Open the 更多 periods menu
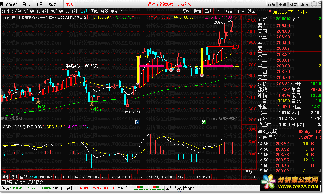 tap(115, 11)
